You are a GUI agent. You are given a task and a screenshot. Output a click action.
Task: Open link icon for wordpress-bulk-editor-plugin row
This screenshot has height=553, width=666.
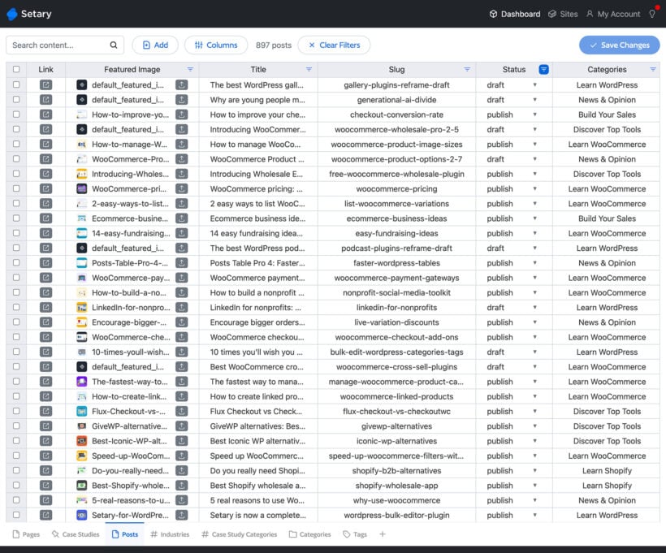45,515
